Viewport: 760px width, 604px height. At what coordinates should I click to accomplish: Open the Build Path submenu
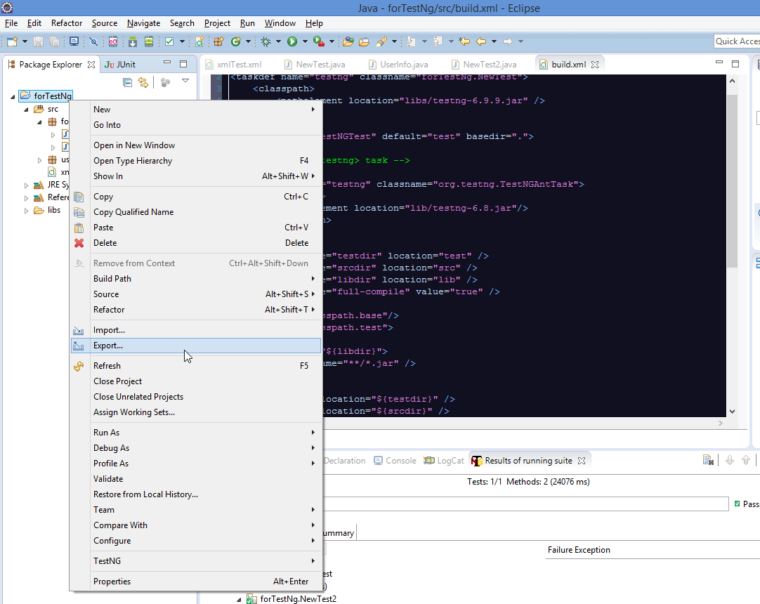point(196,279)
